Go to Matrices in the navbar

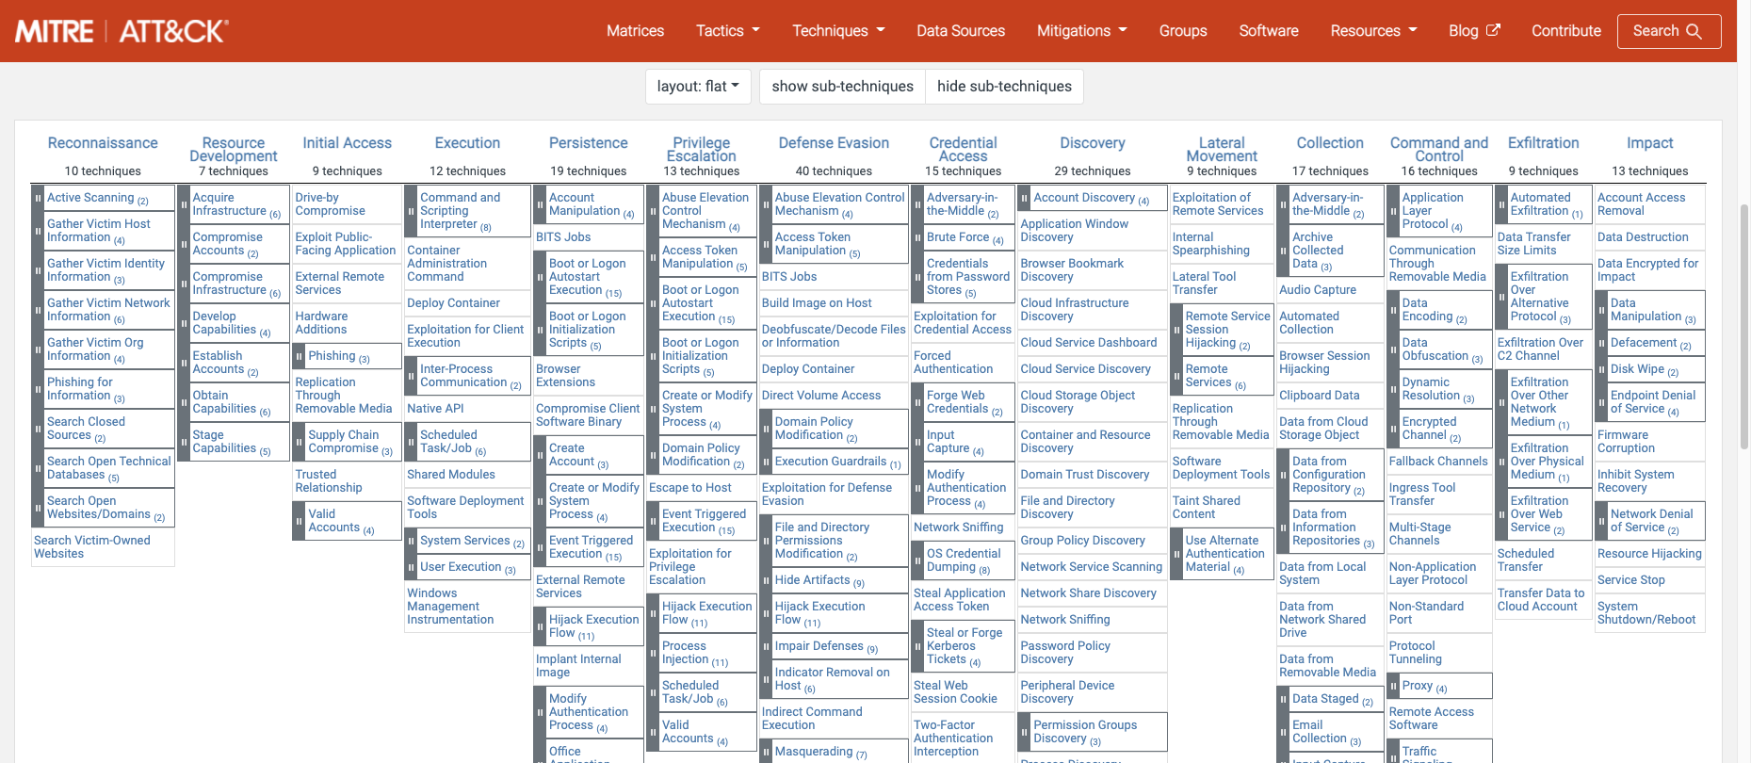[x=635, y=31]
